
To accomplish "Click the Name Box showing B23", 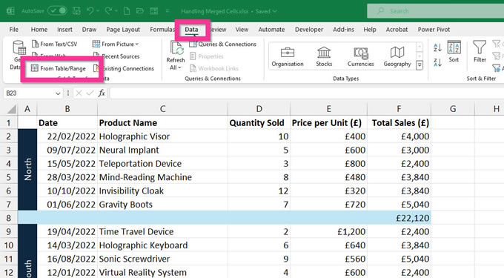I will 29,93.
